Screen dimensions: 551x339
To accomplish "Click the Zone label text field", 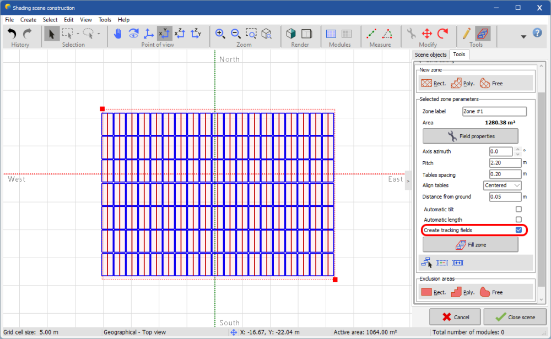I will point(494,112).
